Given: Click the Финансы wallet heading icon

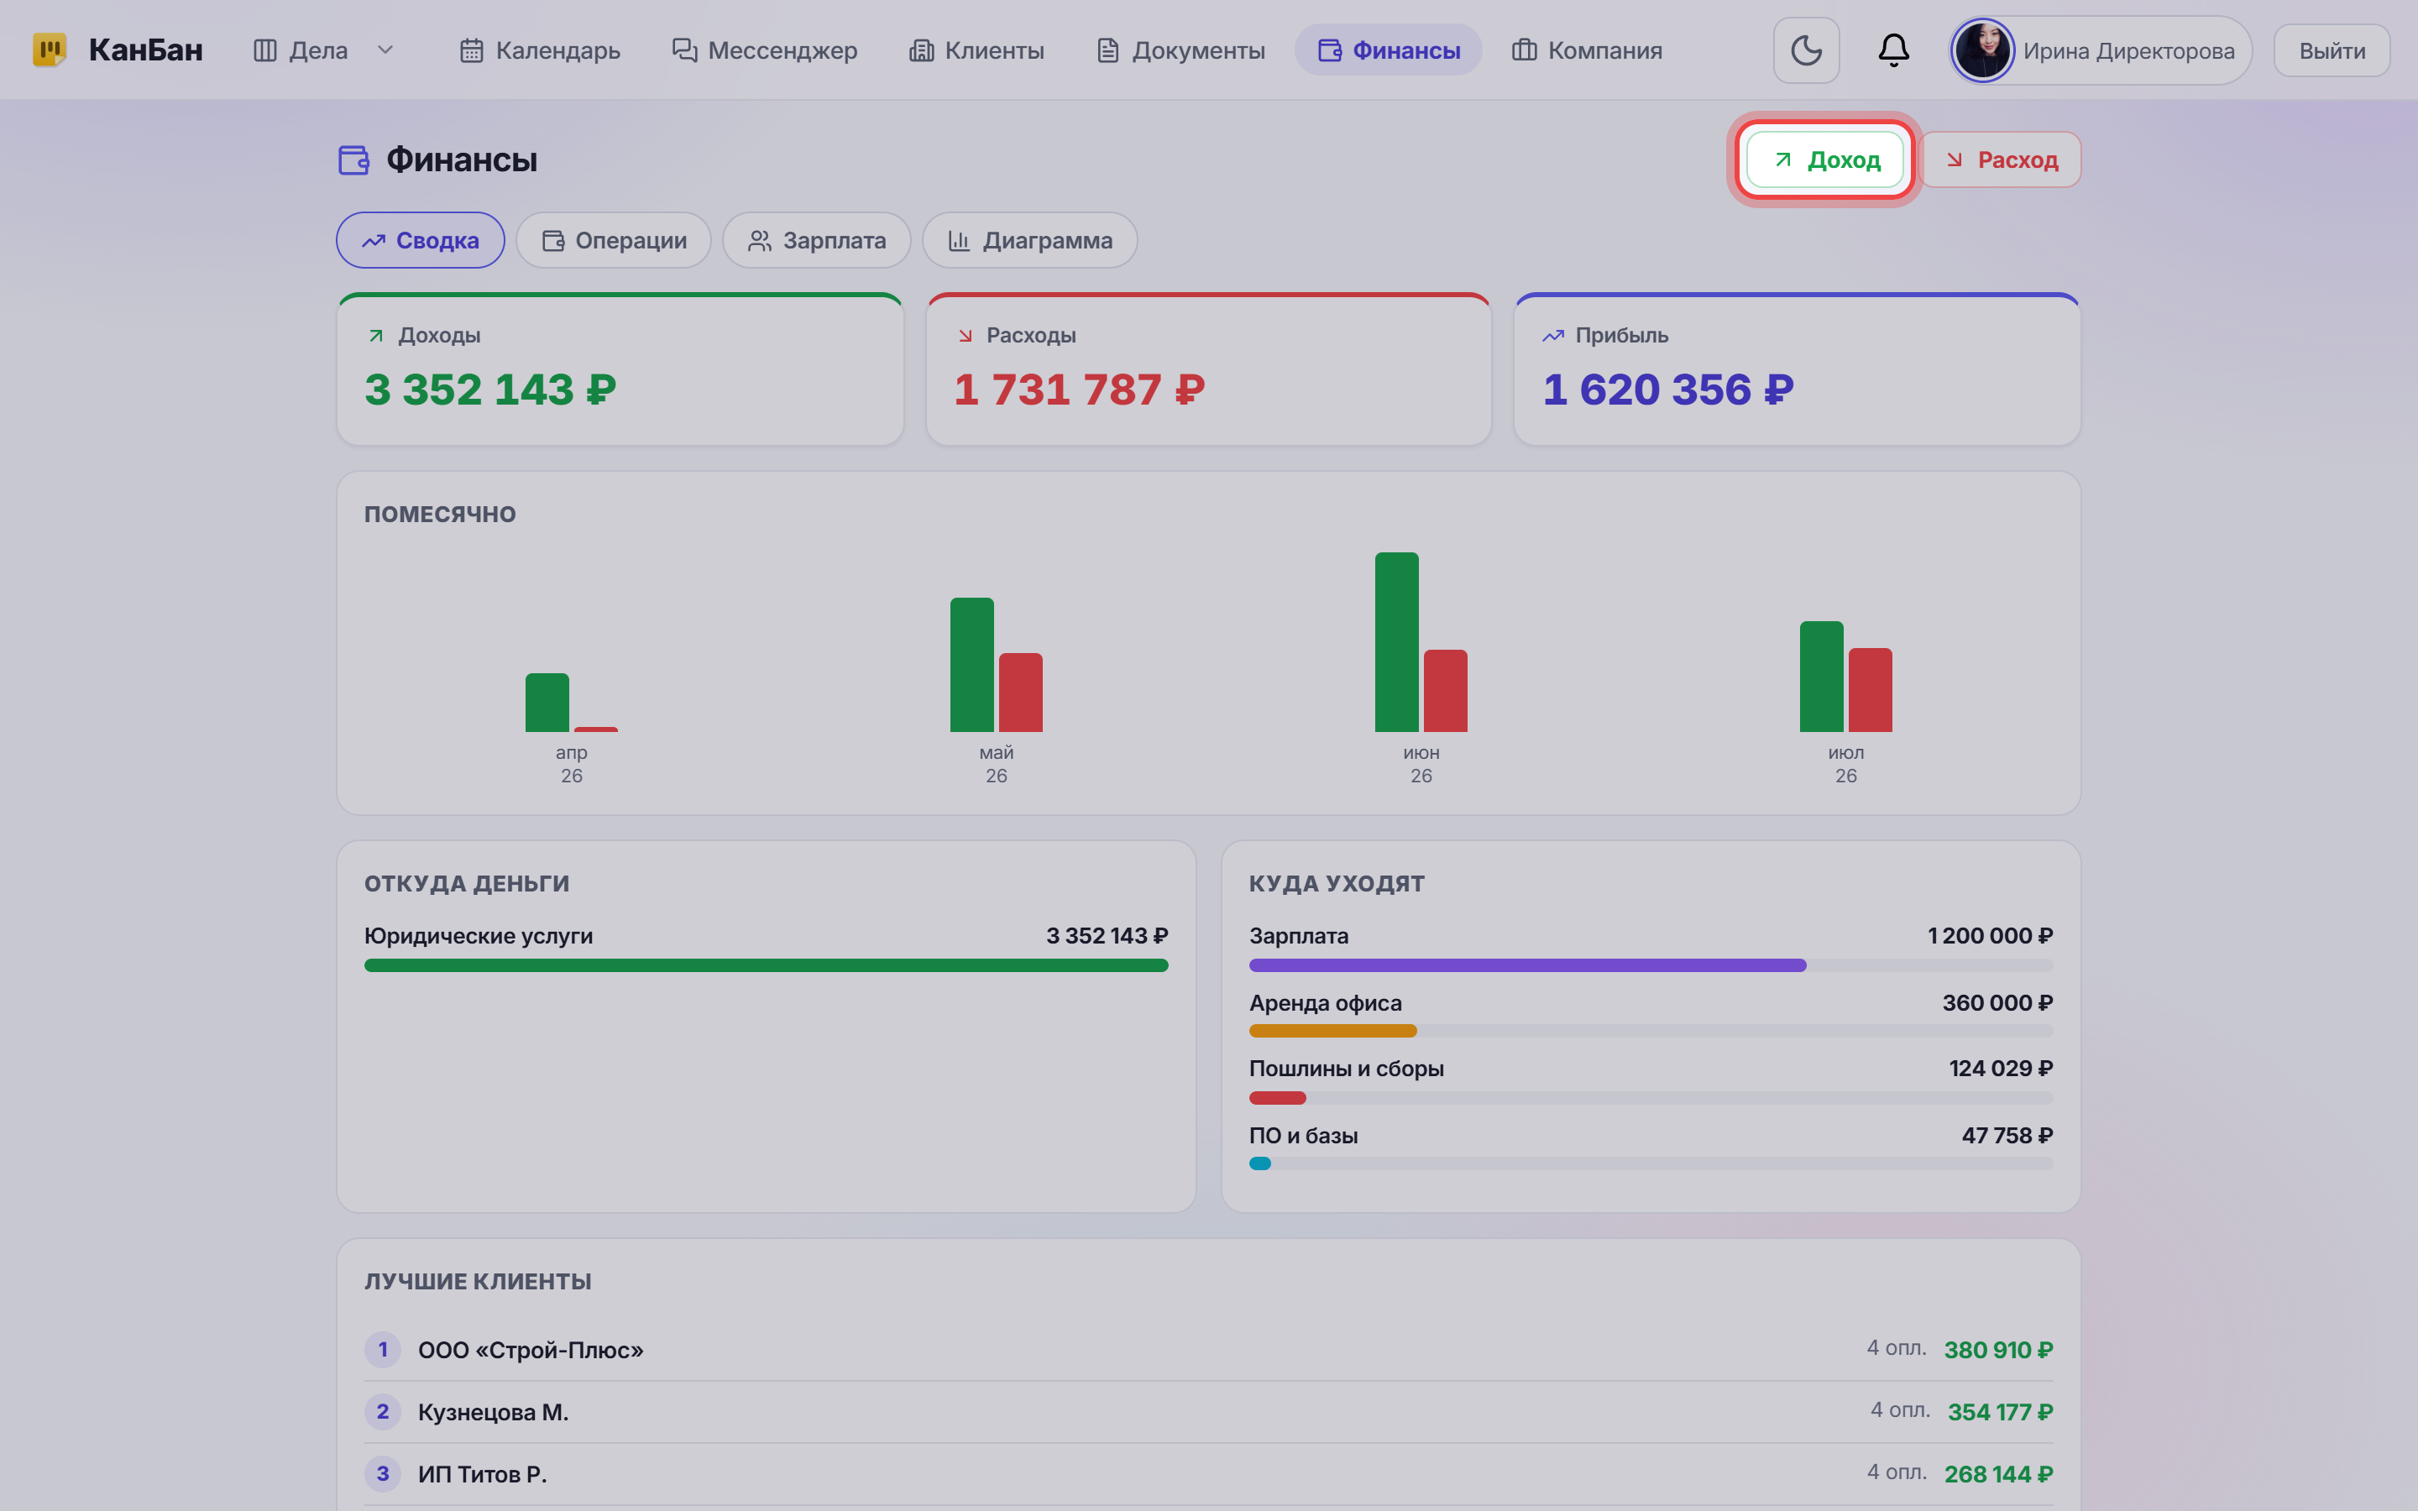Looking at the screenshot, I should coord(353,159).
